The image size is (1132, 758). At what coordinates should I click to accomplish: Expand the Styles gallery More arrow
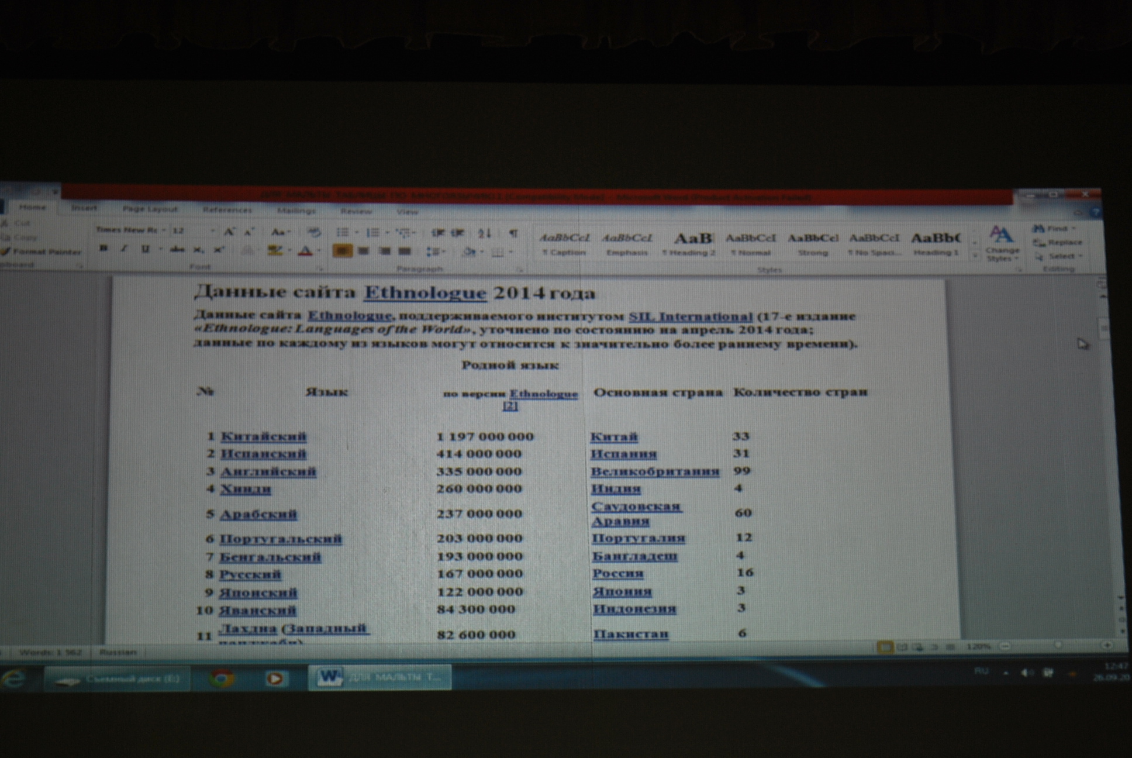974,256
